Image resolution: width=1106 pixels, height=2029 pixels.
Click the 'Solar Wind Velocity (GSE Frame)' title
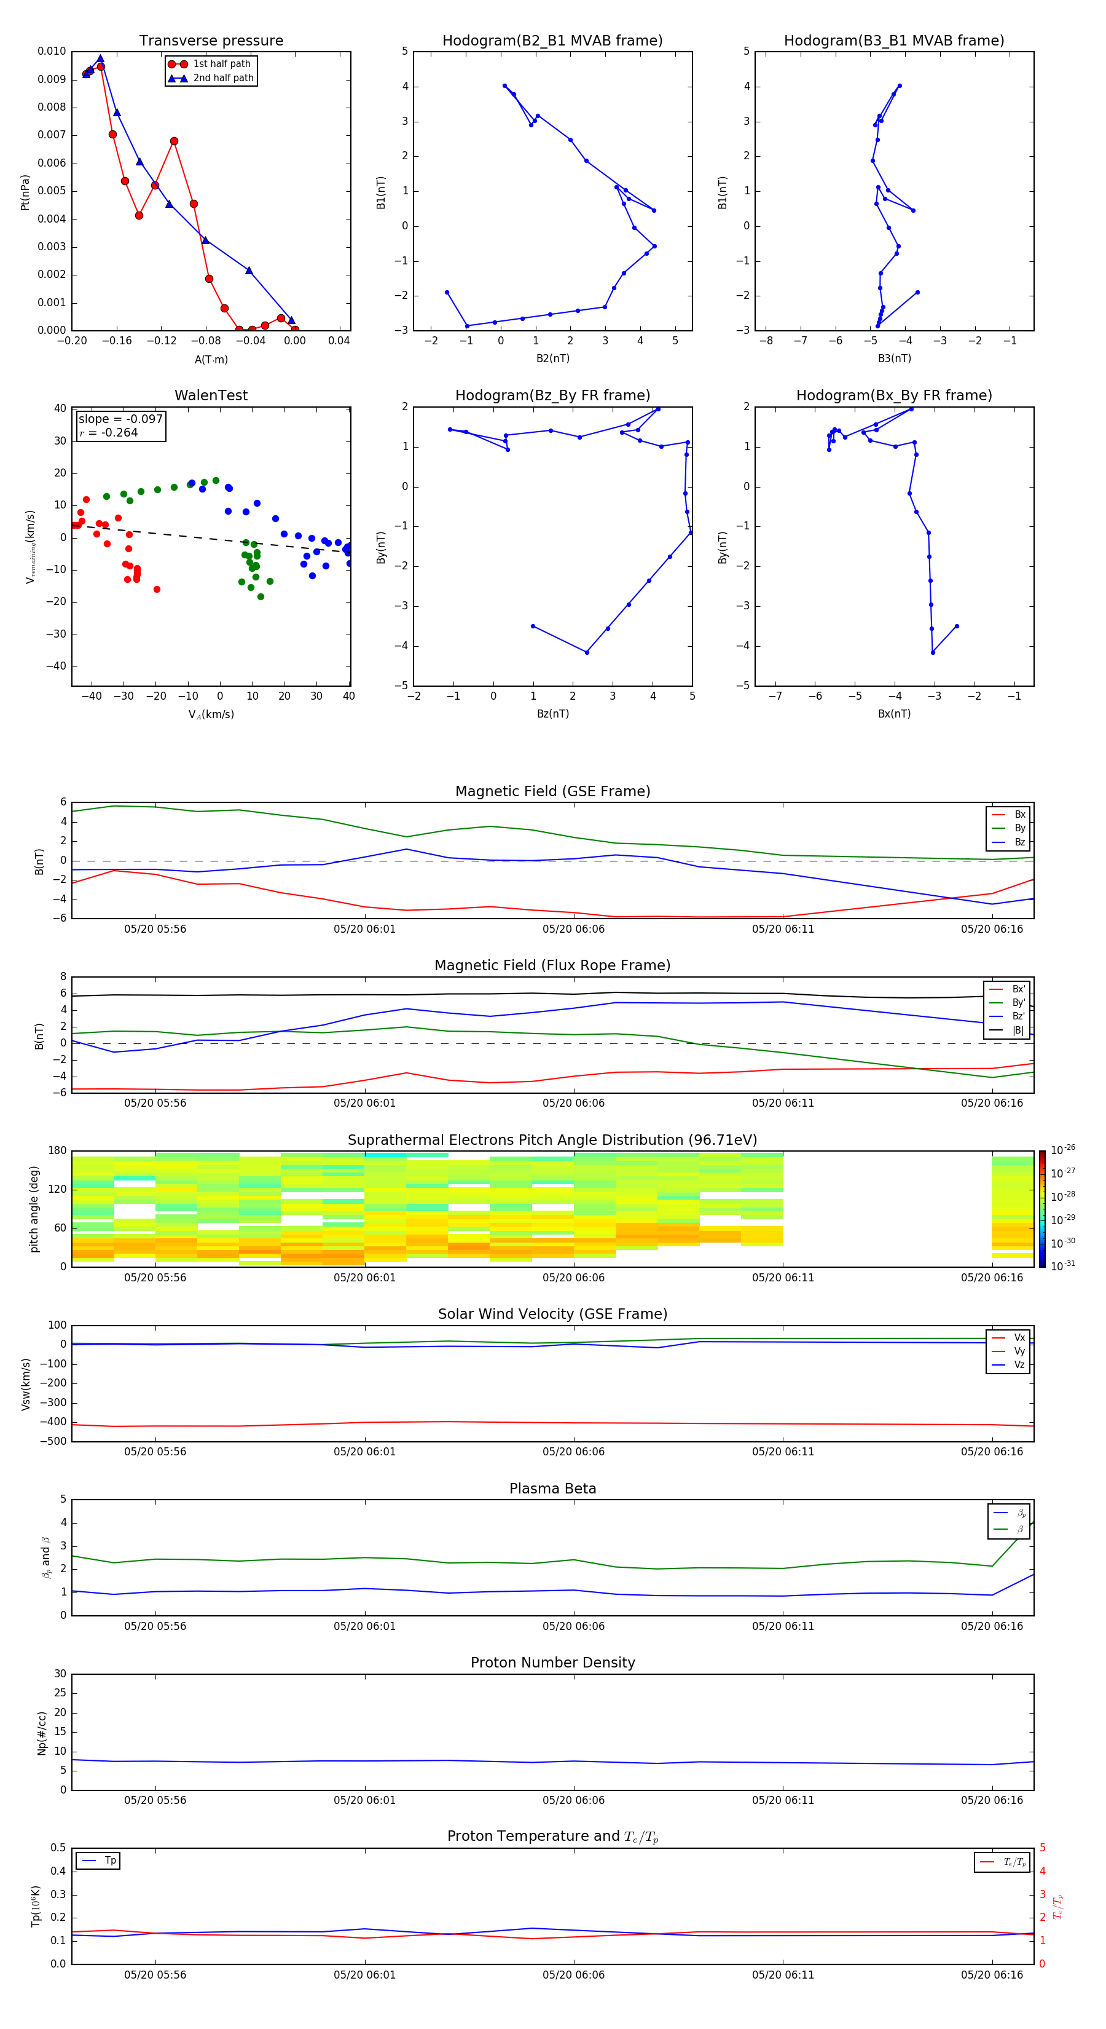(552, 1314)
